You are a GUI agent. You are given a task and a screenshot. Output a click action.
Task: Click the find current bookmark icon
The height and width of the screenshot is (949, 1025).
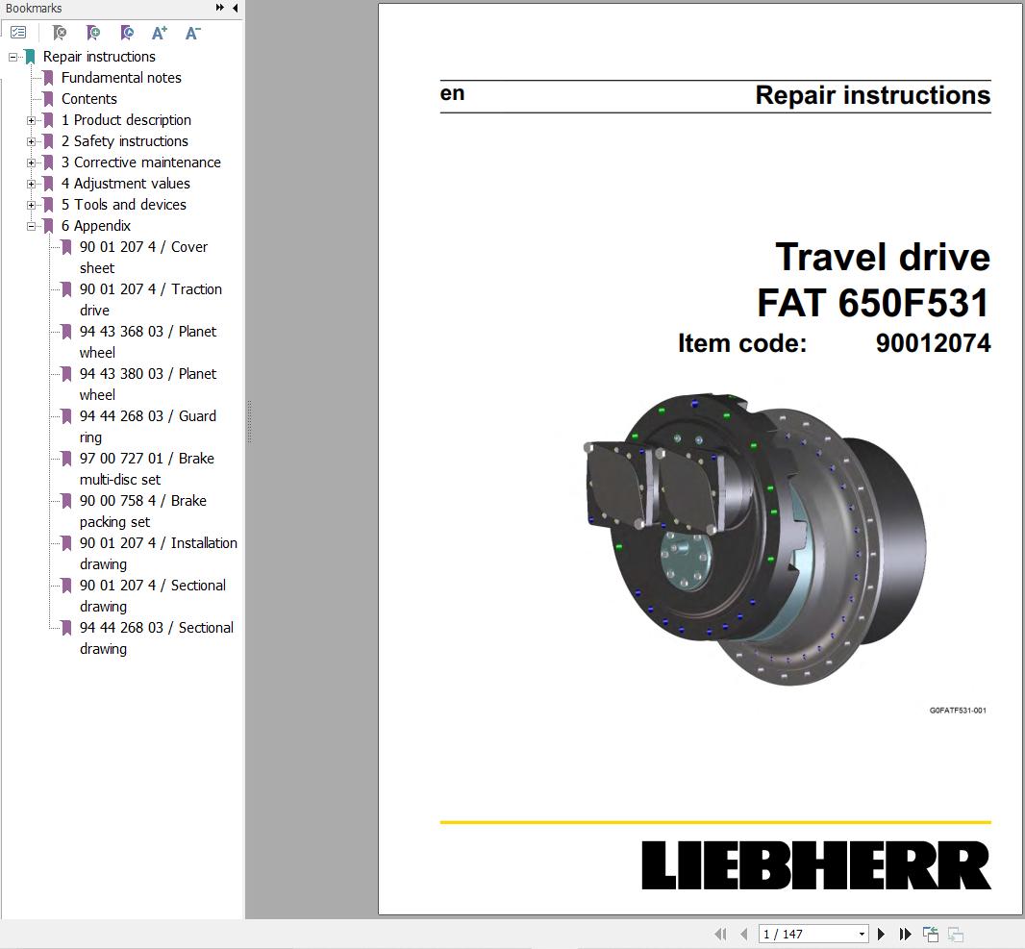128,32
